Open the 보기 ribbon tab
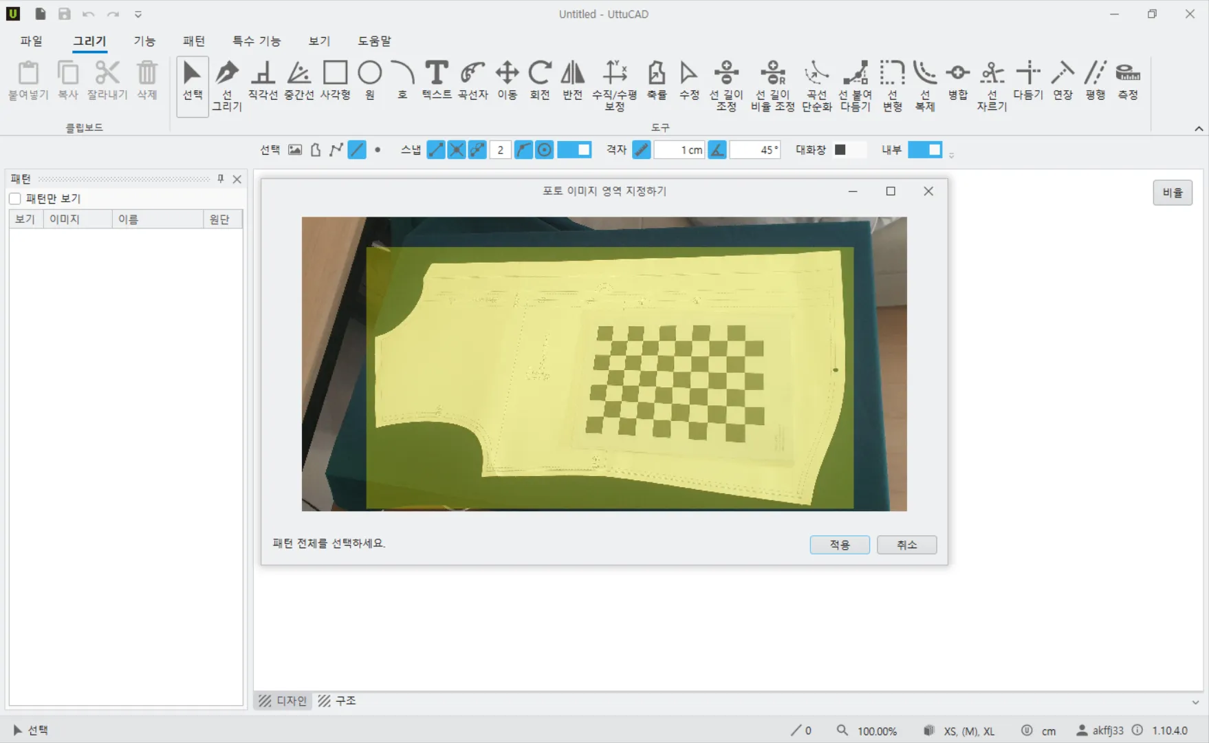This screenshot has width=1209, height=743. pyautogui.click(x=319, y=41)
